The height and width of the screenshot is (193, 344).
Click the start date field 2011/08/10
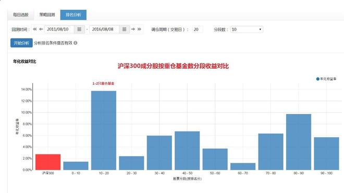(59, 29)
